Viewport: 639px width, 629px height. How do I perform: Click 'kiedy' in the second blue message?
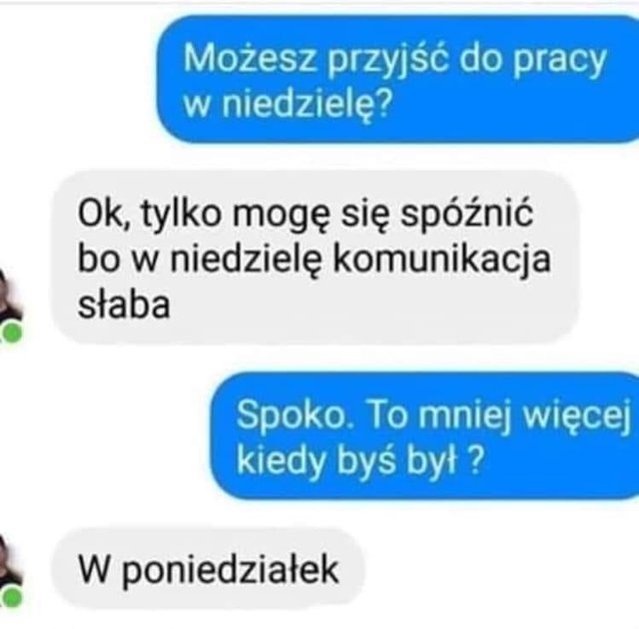click(281, 460)
